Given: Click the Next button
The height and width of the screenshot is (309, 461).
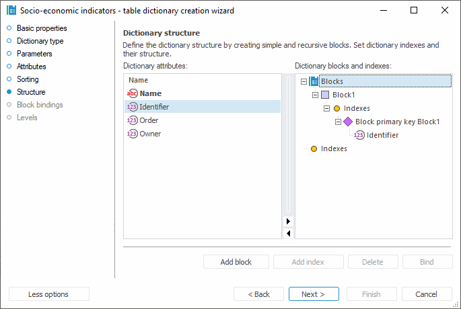Looking at the screenshot, I should (x=314, y=294).
